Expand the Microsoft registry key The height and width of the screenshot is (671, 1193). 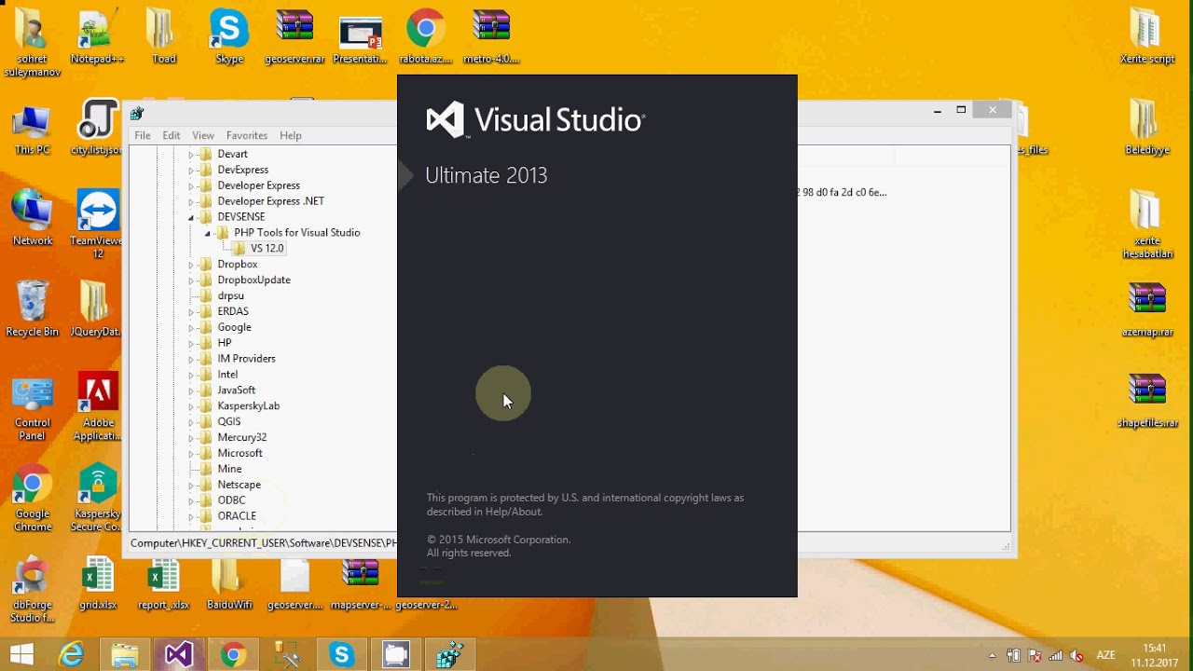(x=191, y=453)
